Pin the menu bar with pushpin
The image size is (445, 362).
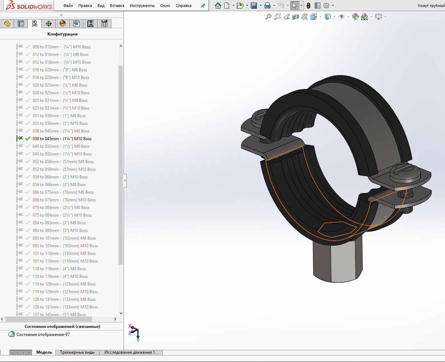click(x=203, y=6)
